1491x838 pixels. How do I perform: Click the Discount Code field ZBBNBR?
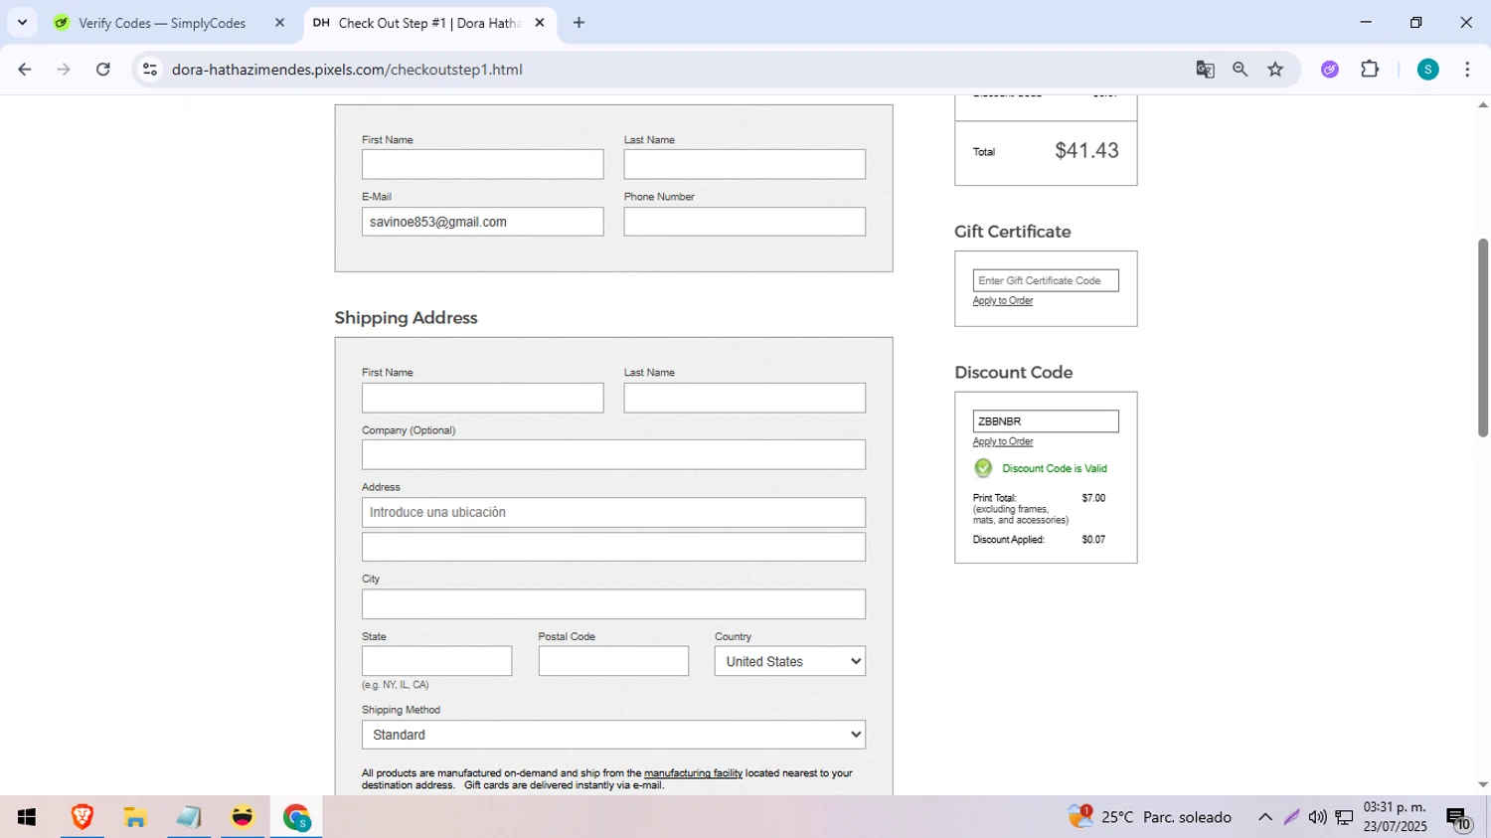(1046, 421)
